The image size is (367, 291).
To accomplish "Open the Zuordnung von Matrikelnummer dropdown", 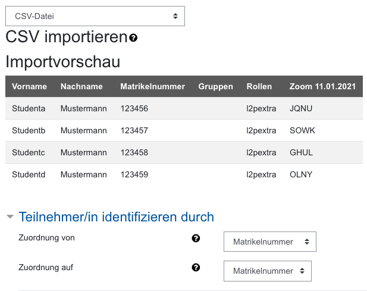I will 270,242.
